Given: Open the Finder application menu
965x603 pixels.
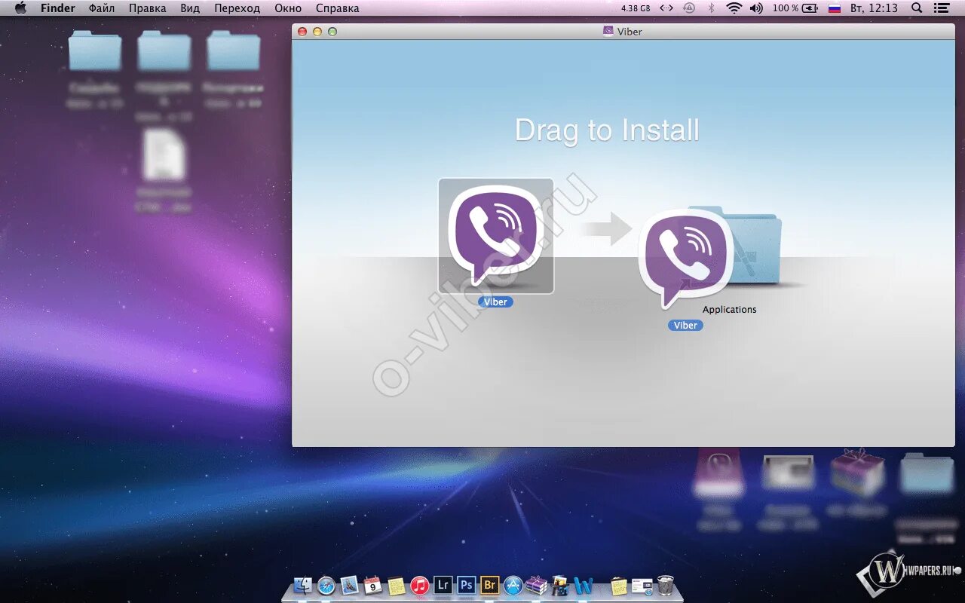Looking at the screenshot, I should coord(57,8).
